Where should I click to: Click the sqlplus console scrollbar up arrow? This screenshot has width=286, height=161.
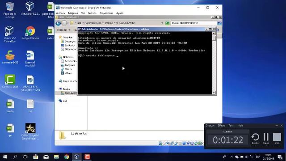(214, 34)
